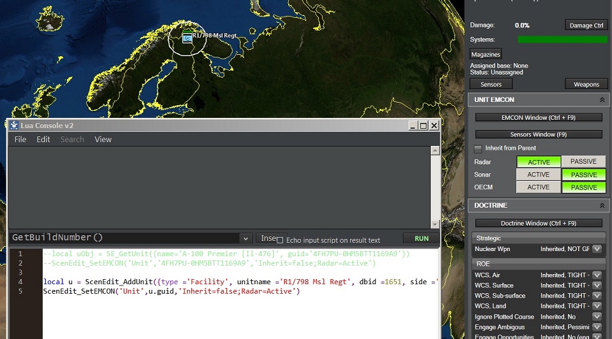Viewport: 612px width, 339px height.
Task: Set Radar to ACTIVE
Action: 539,162
